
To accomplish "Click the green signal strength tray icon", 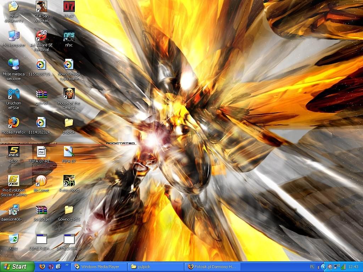I will pos(343,267).
